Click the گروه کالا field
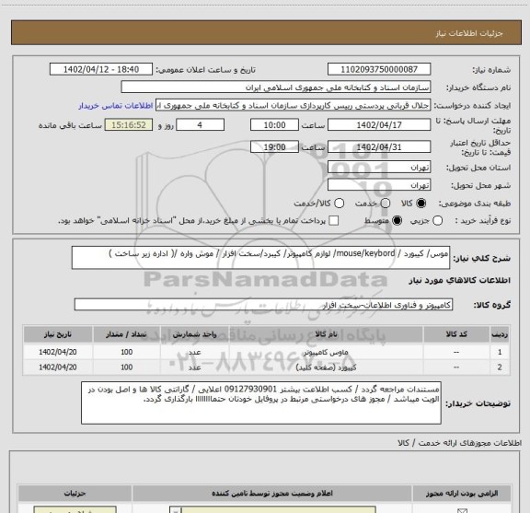530x513 pixels. pos(263,305)
